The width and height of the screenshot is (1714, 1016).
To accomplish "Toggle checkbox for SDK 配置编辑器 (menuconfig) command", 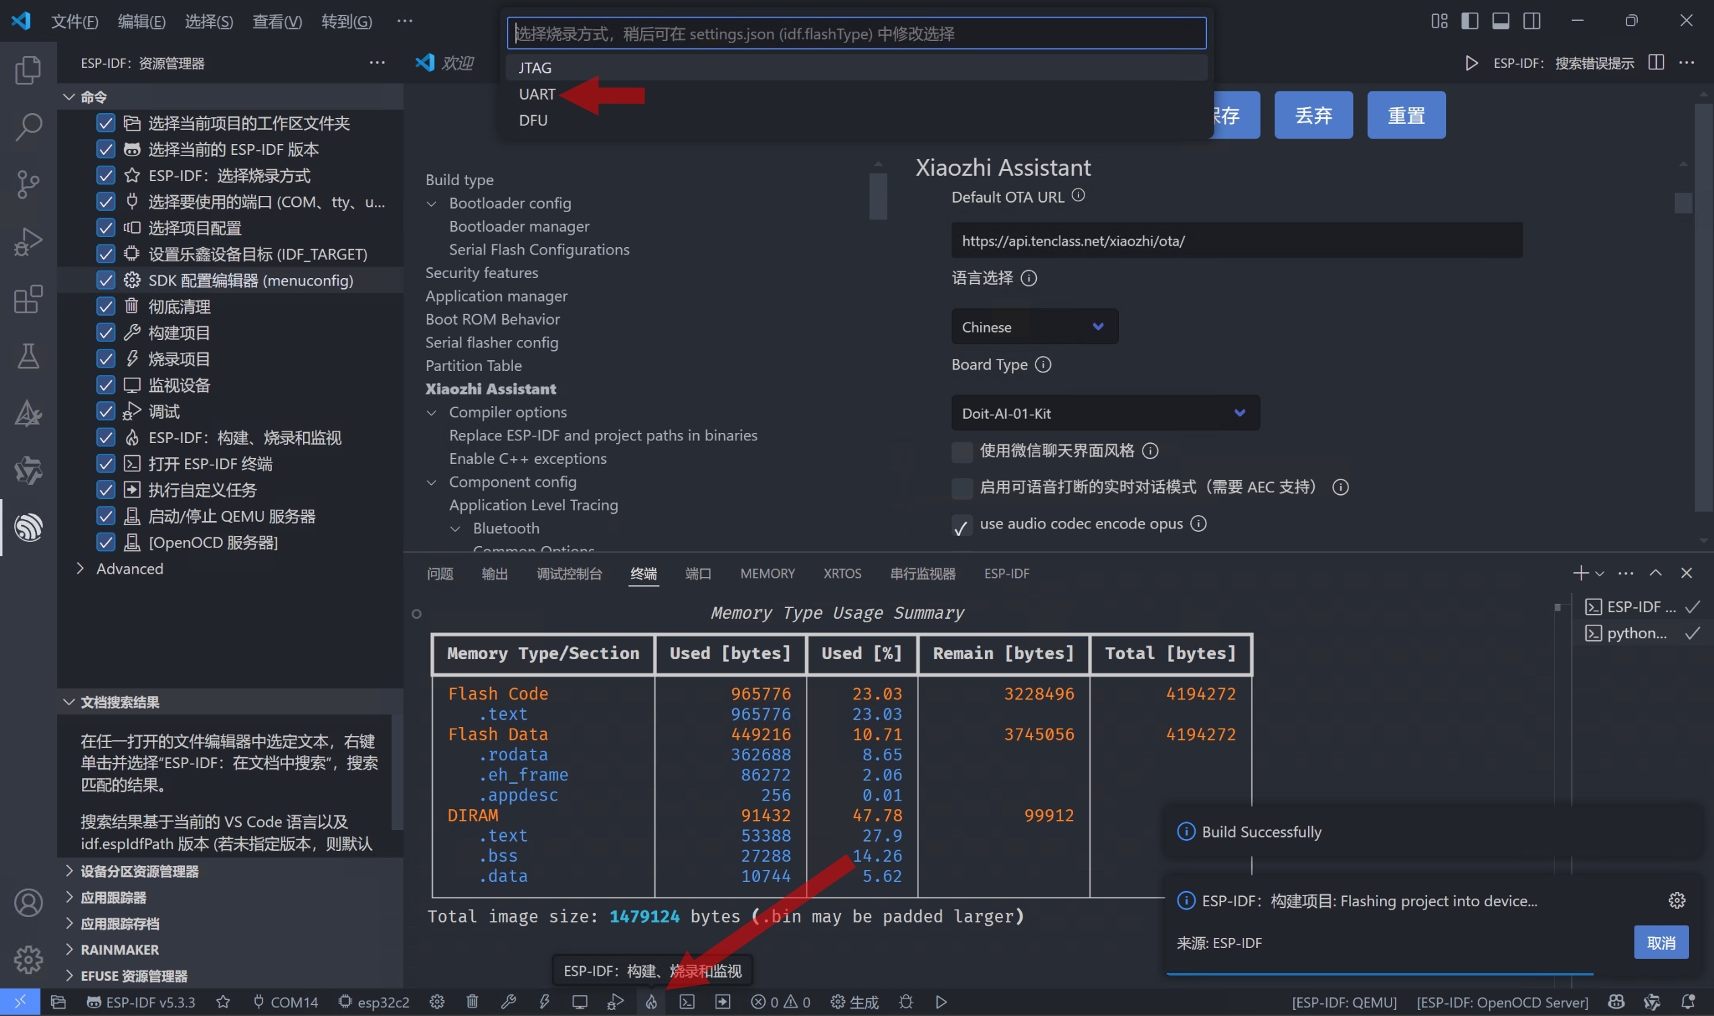I will point(106,280).
